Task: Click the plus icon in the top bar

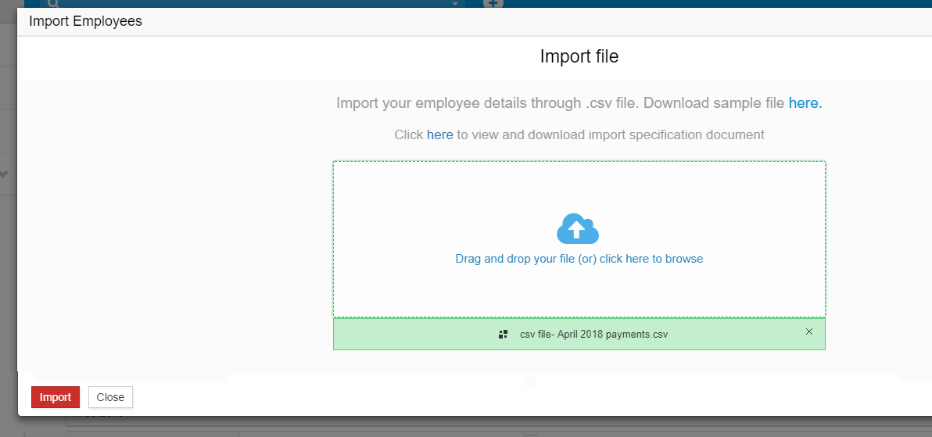Action: tap(492, 3)
